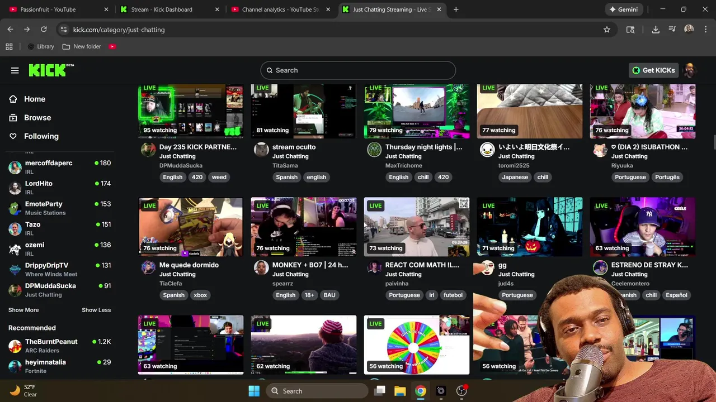Open EmoteParty channel avatar
This screenshot has width=716, height=402.
click(x=15, y=208)
